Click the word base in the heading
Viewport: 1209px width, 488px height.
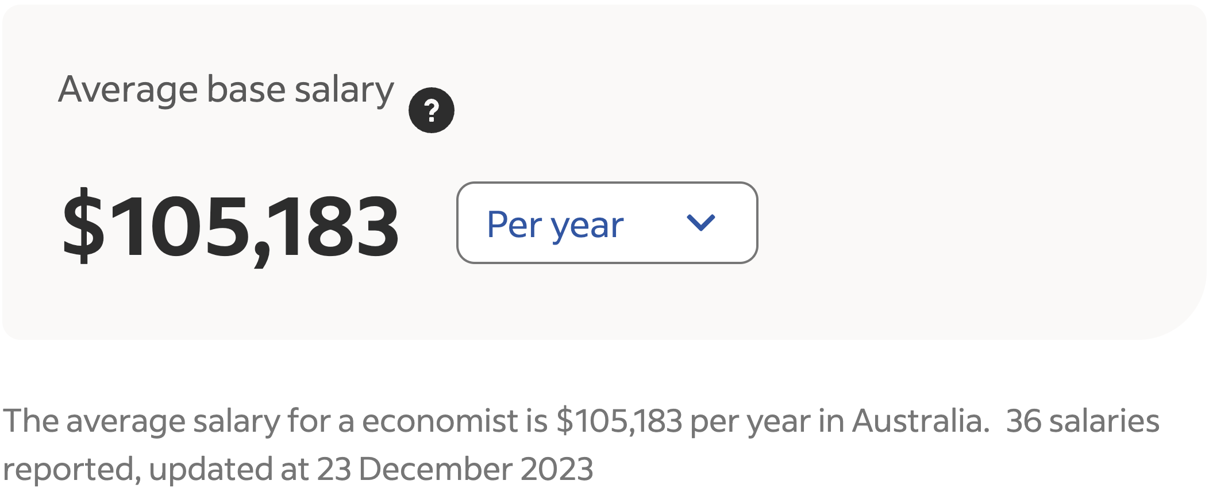(246, 90)
